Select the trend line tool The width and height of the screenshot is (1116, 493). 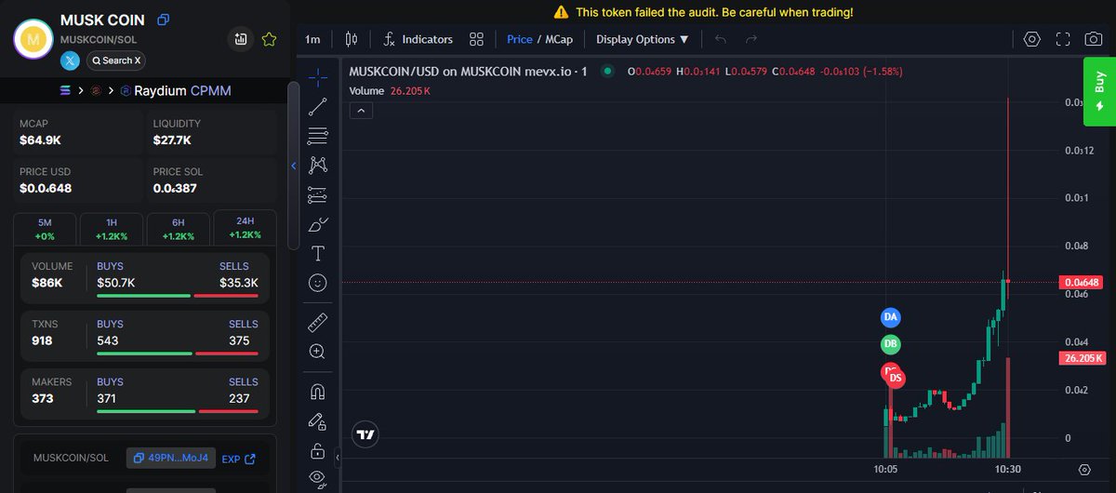pos(317,106)
